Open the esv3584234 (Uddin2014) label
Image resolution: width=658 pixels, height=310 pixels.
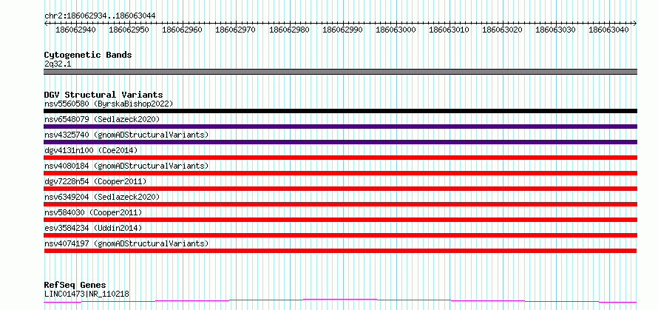point(93,228)
